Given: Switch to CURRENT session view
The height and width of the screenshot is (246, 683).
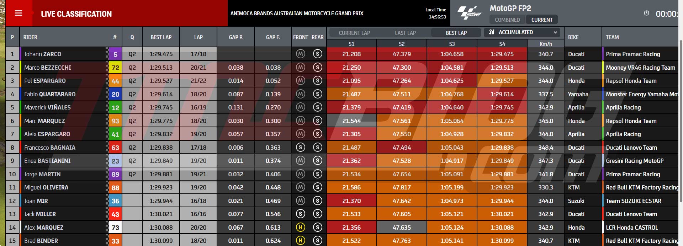Looking at the screenshot, I should click(x=542, y=20).
